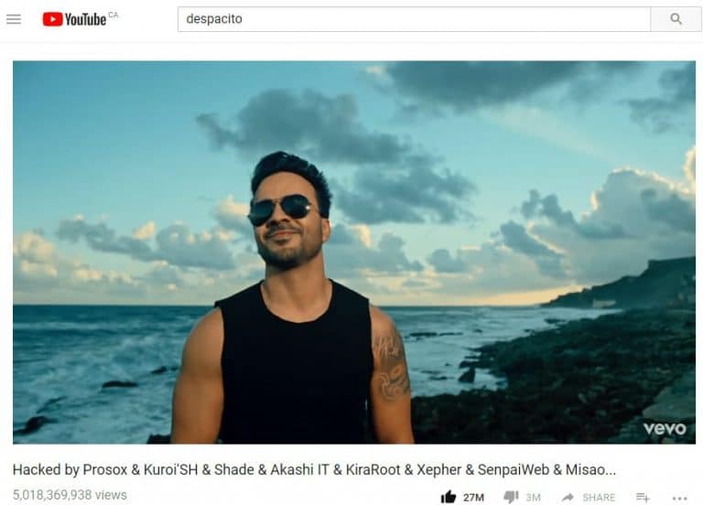Screen dimensions: 703x505
Task: Click the 3M dislikes count
Action: (x=533, y=497)
